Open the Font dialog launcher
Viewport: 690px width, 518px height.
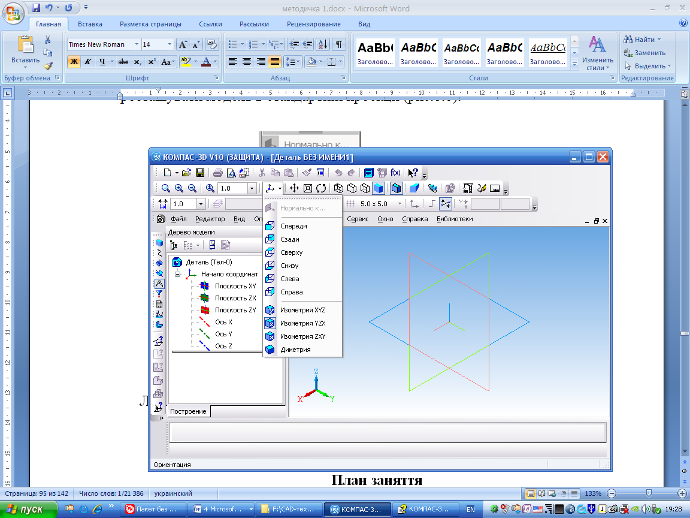point(216,77)
